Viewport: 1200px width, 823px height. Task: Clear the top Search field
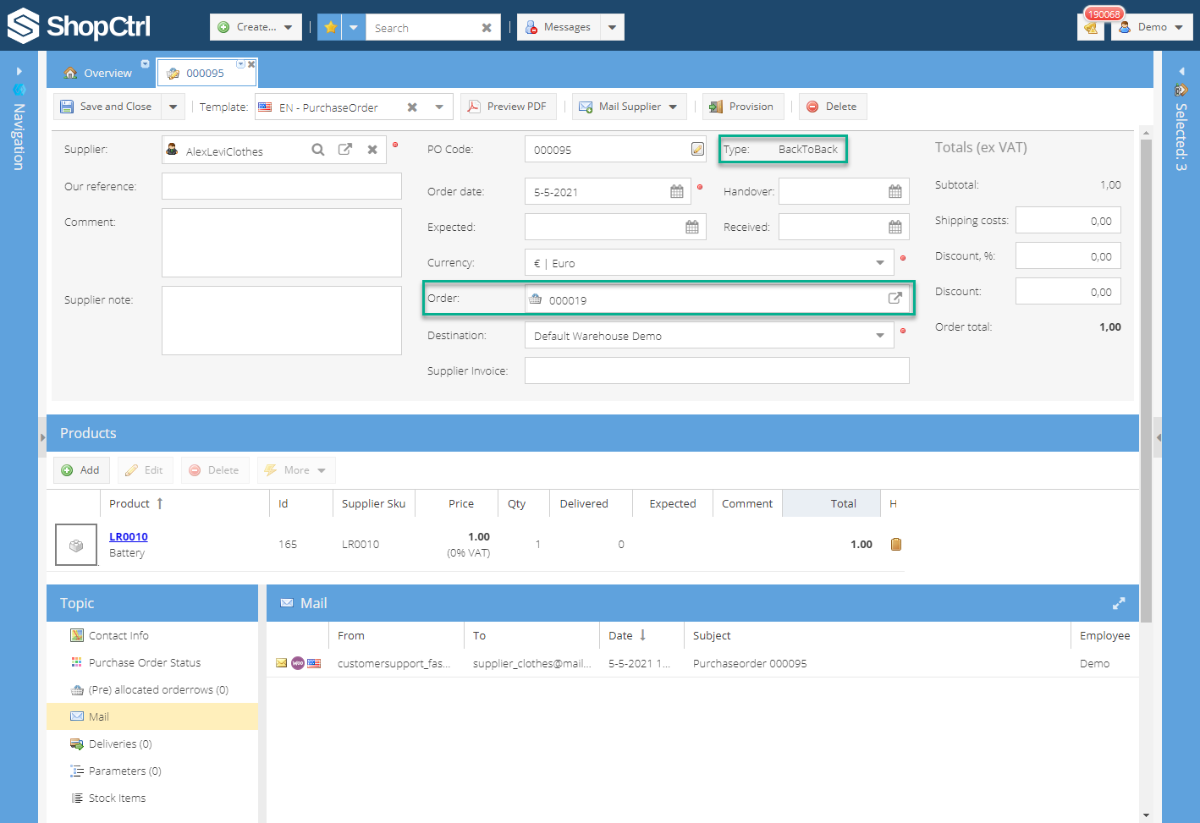tap(487, 28)
